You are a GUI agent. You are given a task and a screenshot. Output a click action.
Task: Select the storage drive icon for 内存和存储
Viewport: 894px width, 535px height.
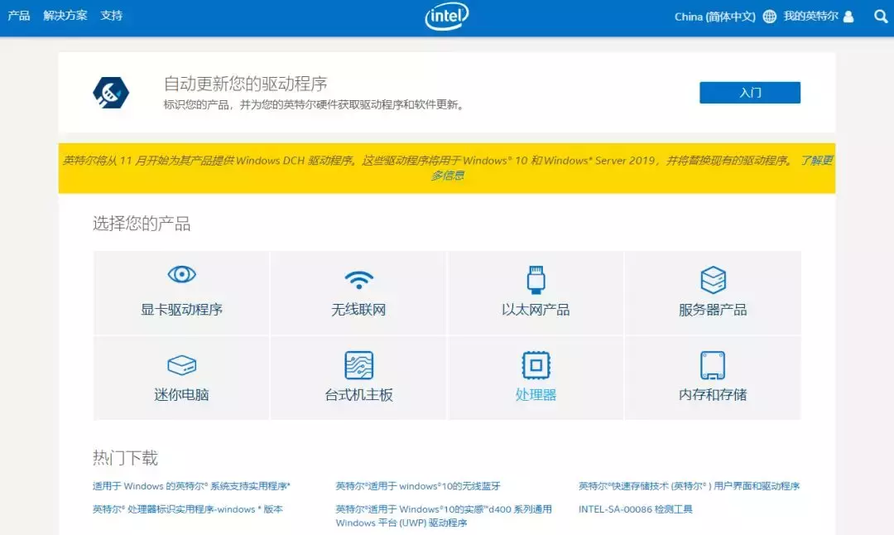click(713, 365)
